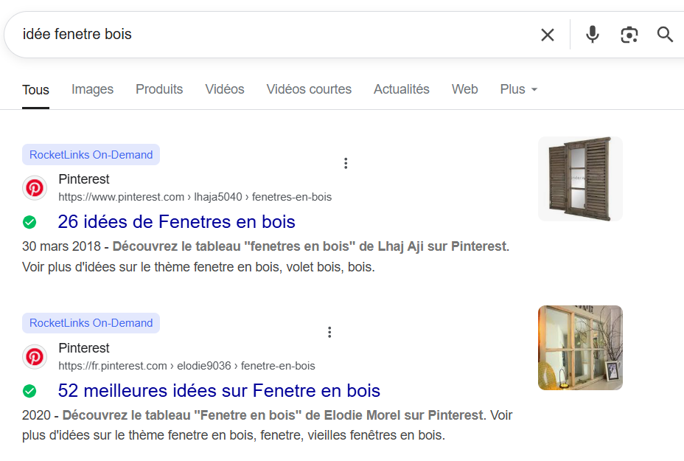The image size is (684, 461).
Task: Switch to the Images tab
Action: pos(92,89)
